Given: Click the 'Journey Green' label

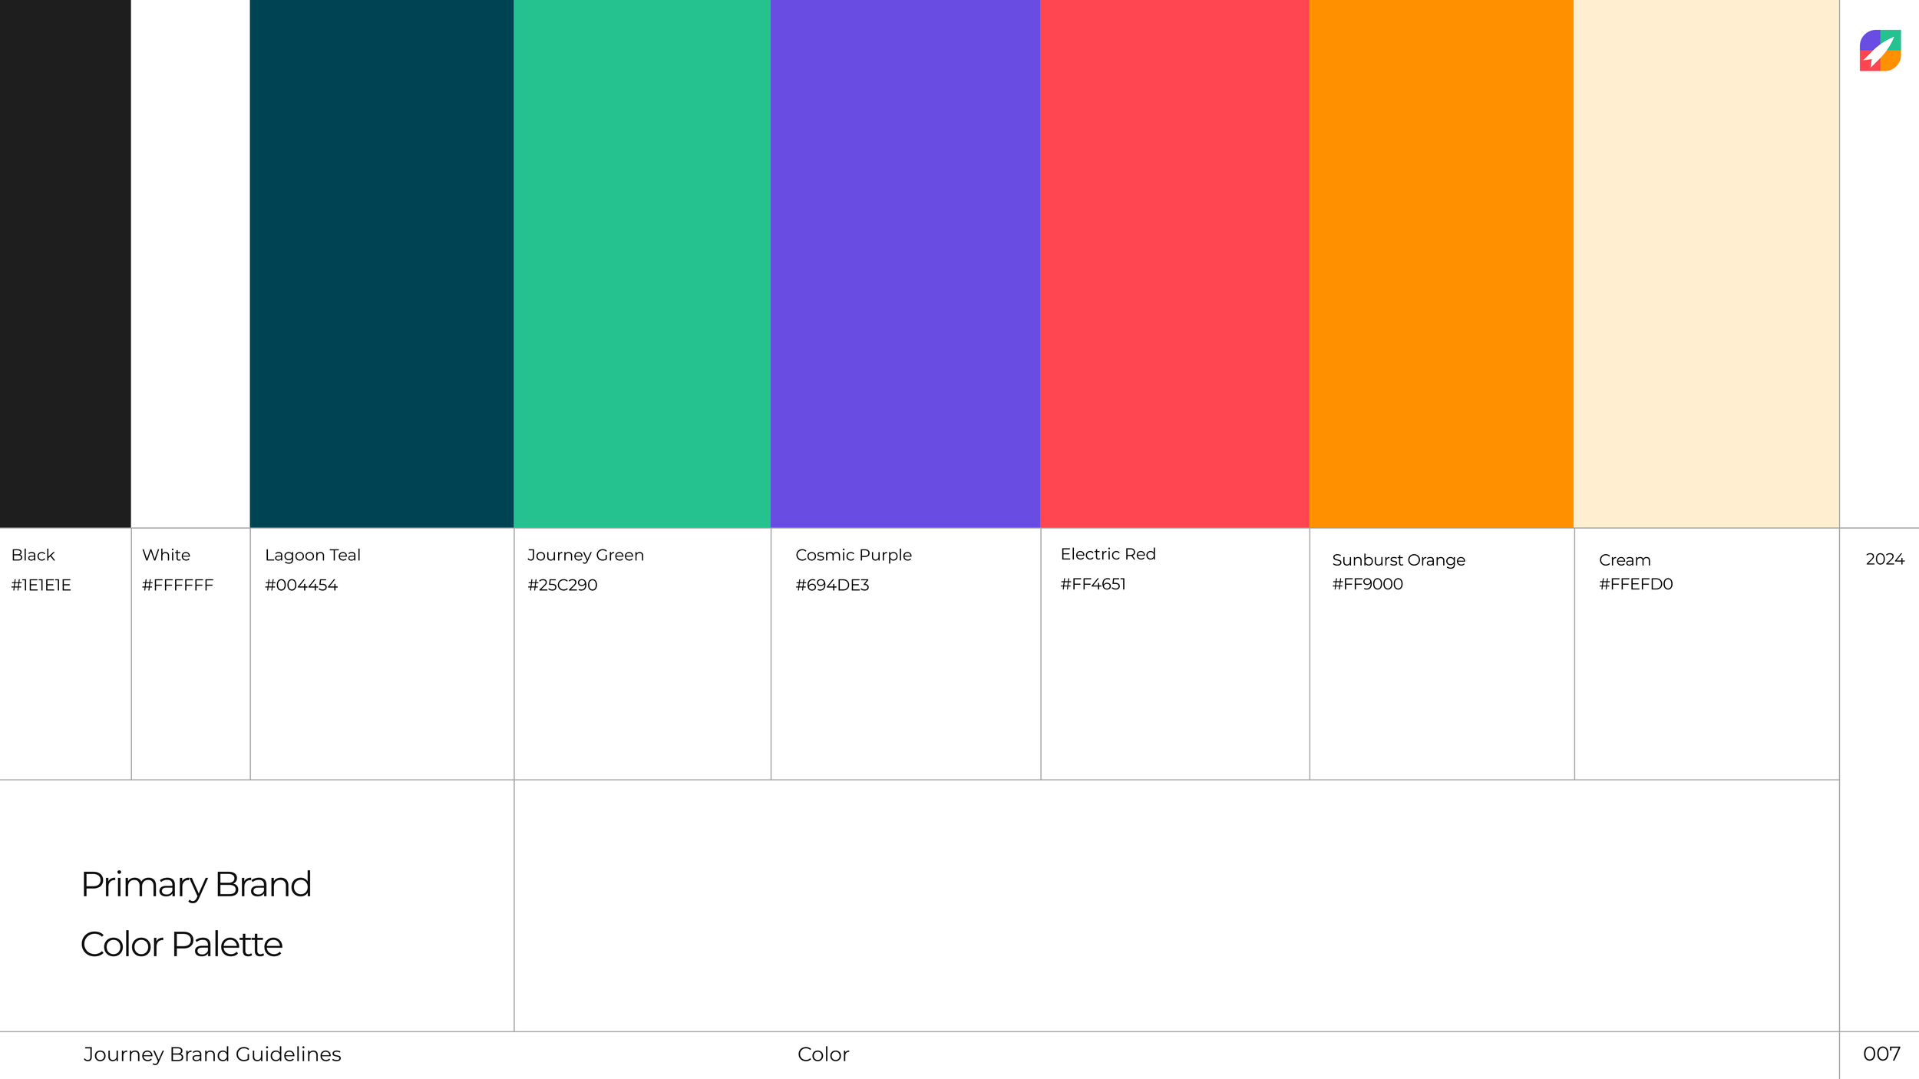Looking at the screenshot, I should tap(586, 556).
